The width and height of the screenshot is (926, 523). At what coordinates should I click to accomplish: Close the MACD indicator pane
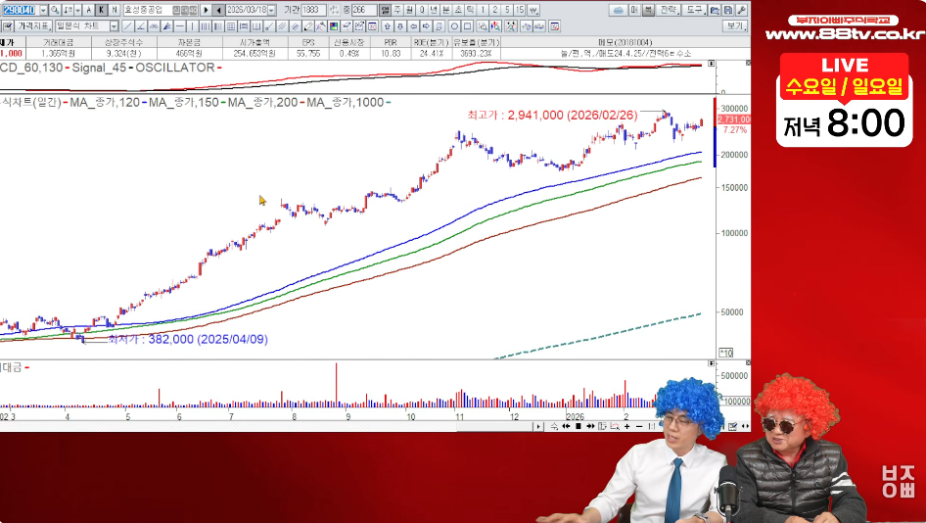748,63
